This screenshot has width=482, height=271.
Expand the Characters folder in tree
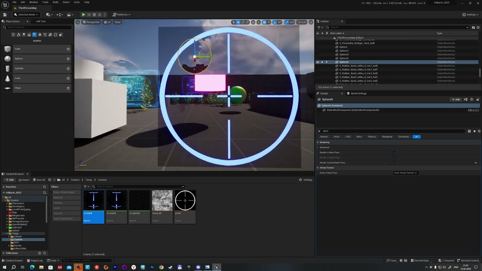[x=8, y=204]
